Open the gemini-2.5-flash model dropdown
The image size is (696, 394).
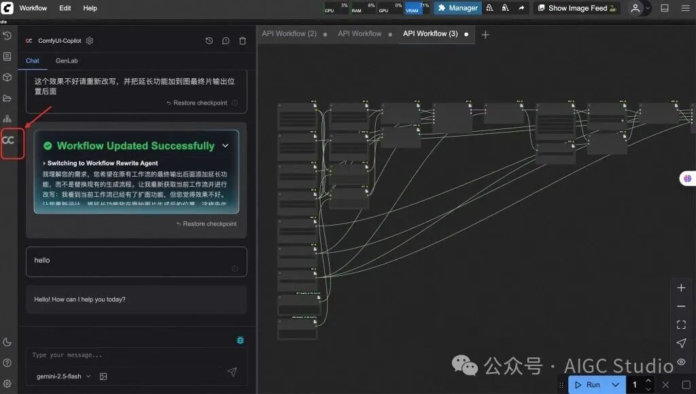point(63,376)
